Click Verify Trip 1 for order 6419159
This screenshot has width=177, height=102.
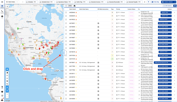pos(165,59)
